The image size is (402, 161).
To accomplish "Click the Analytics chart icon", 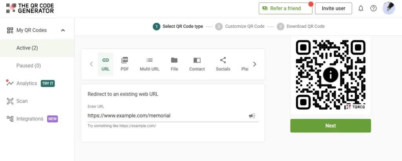I will [10, 83].
